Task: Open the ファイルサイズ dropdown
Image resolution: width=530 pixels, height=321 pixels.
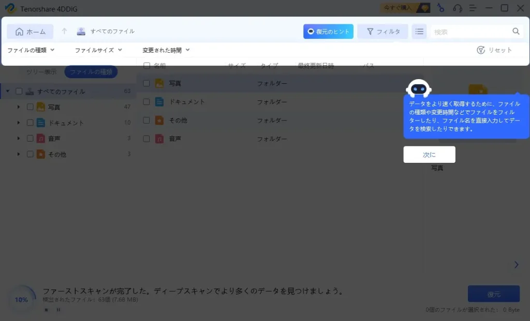Action: (98, 50)
